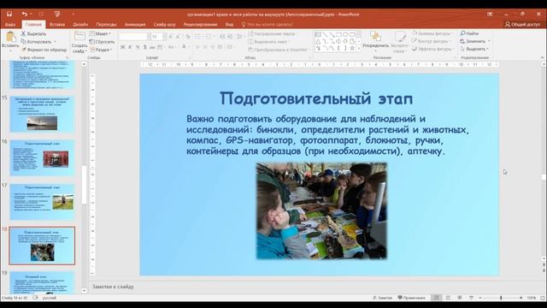Click the Save icon in quick access toolbar
Viewport: 547px width, 308px height.
(9, 14)
